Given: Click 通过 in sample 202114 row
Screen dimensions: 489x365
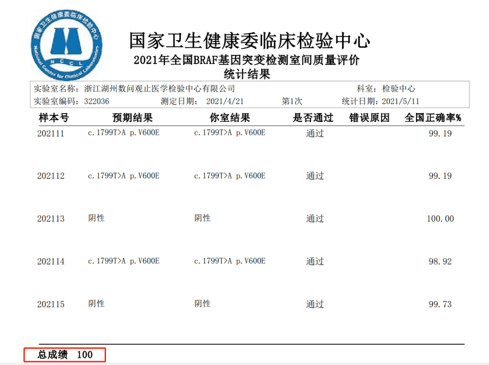Looking at the screenshot, I should pos(315,261).
